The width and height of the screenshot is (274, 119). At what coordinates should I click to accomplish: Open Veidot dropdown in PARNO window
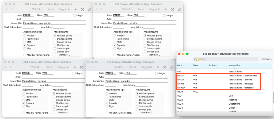click(x=120, y=67)
